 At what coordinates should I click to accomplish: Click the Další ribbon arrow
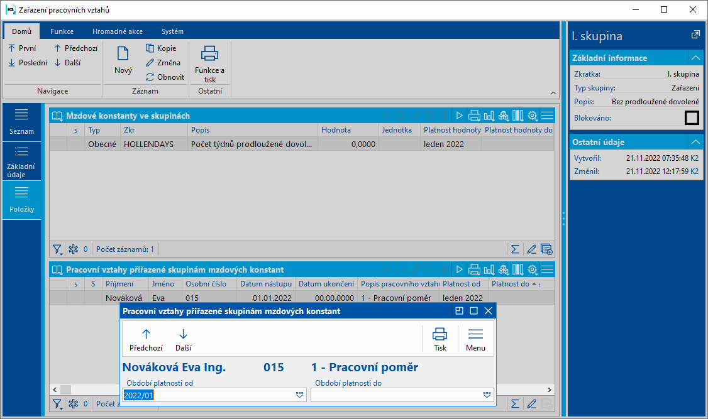coord(57,63)
